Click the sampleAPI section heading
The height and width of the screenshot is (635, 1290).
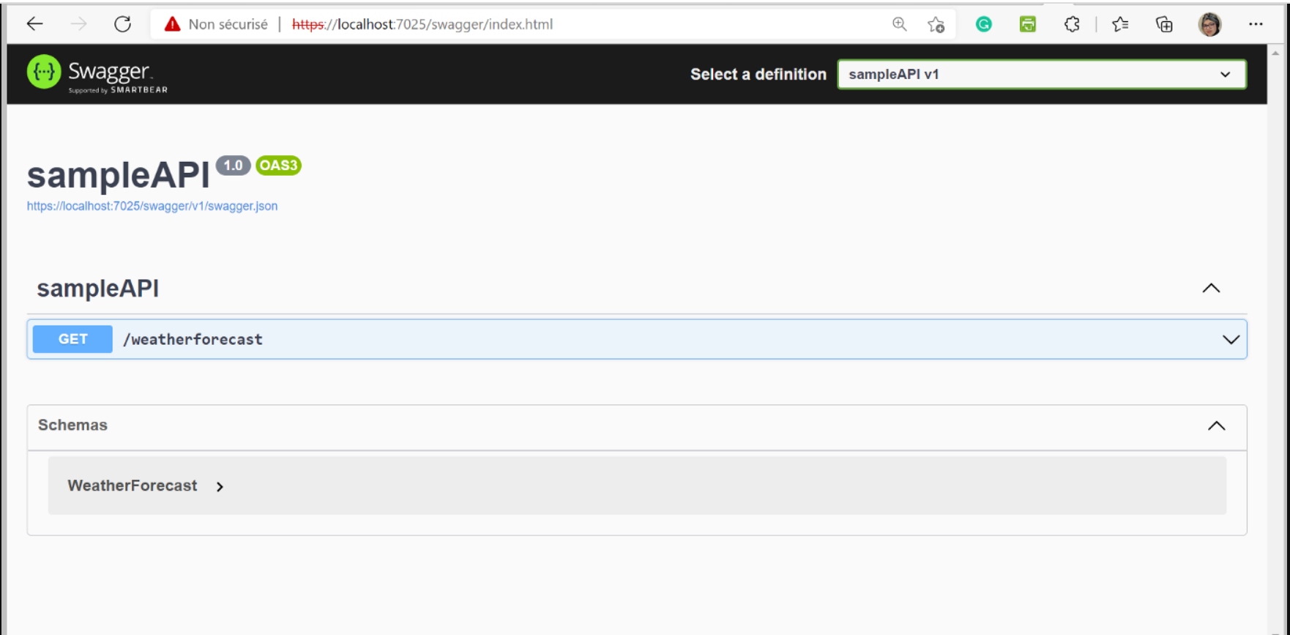click(98, 288)
